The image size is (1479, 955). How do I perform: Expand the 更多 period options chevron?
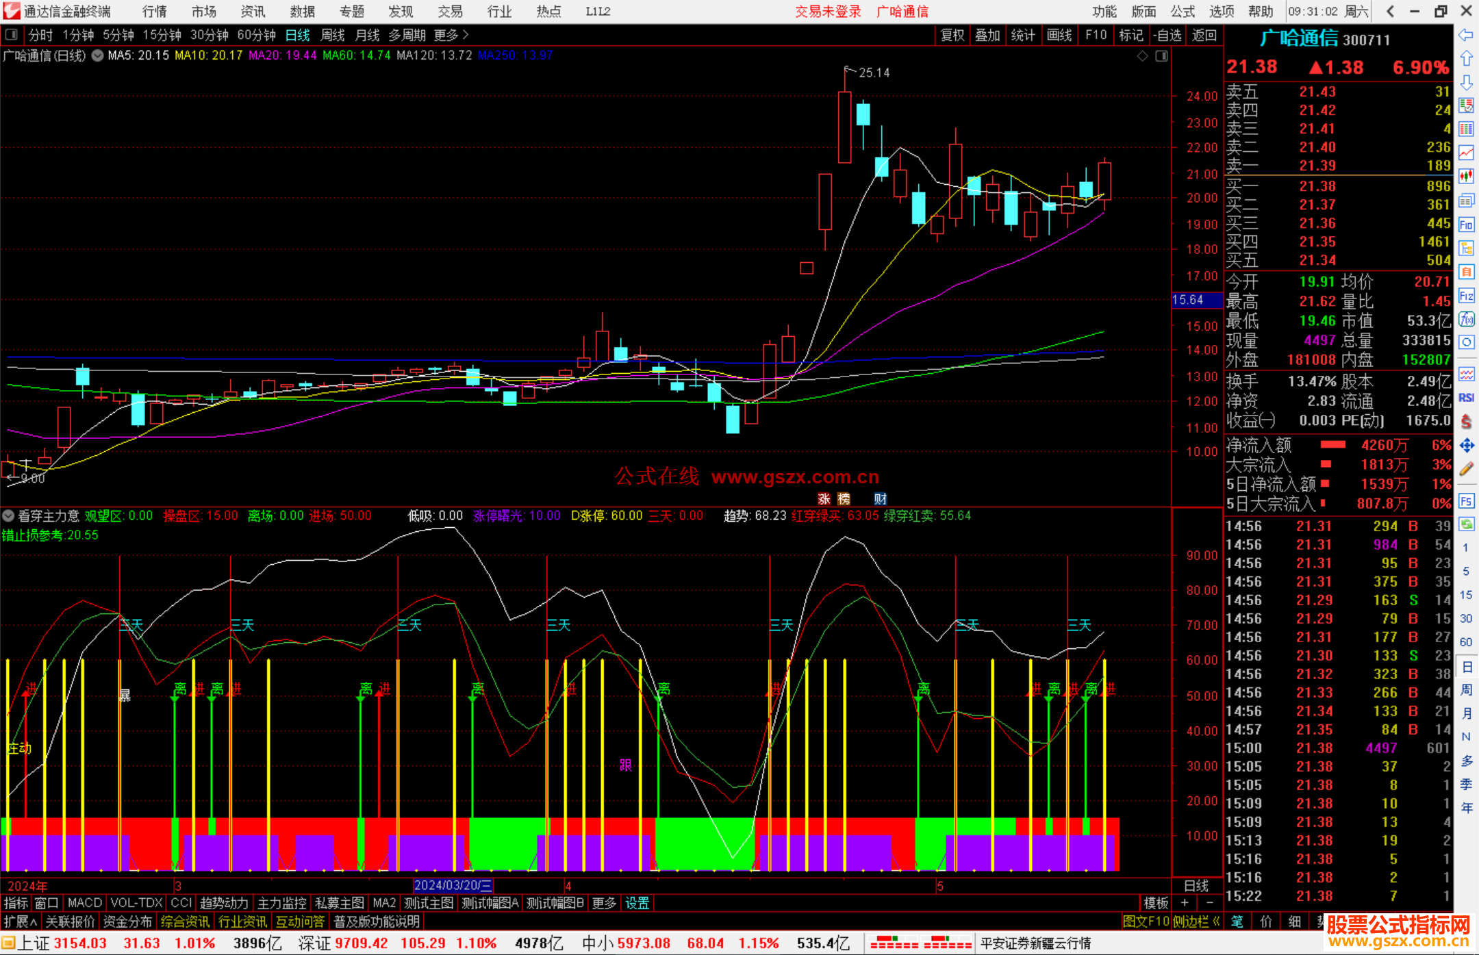[466, 34]
